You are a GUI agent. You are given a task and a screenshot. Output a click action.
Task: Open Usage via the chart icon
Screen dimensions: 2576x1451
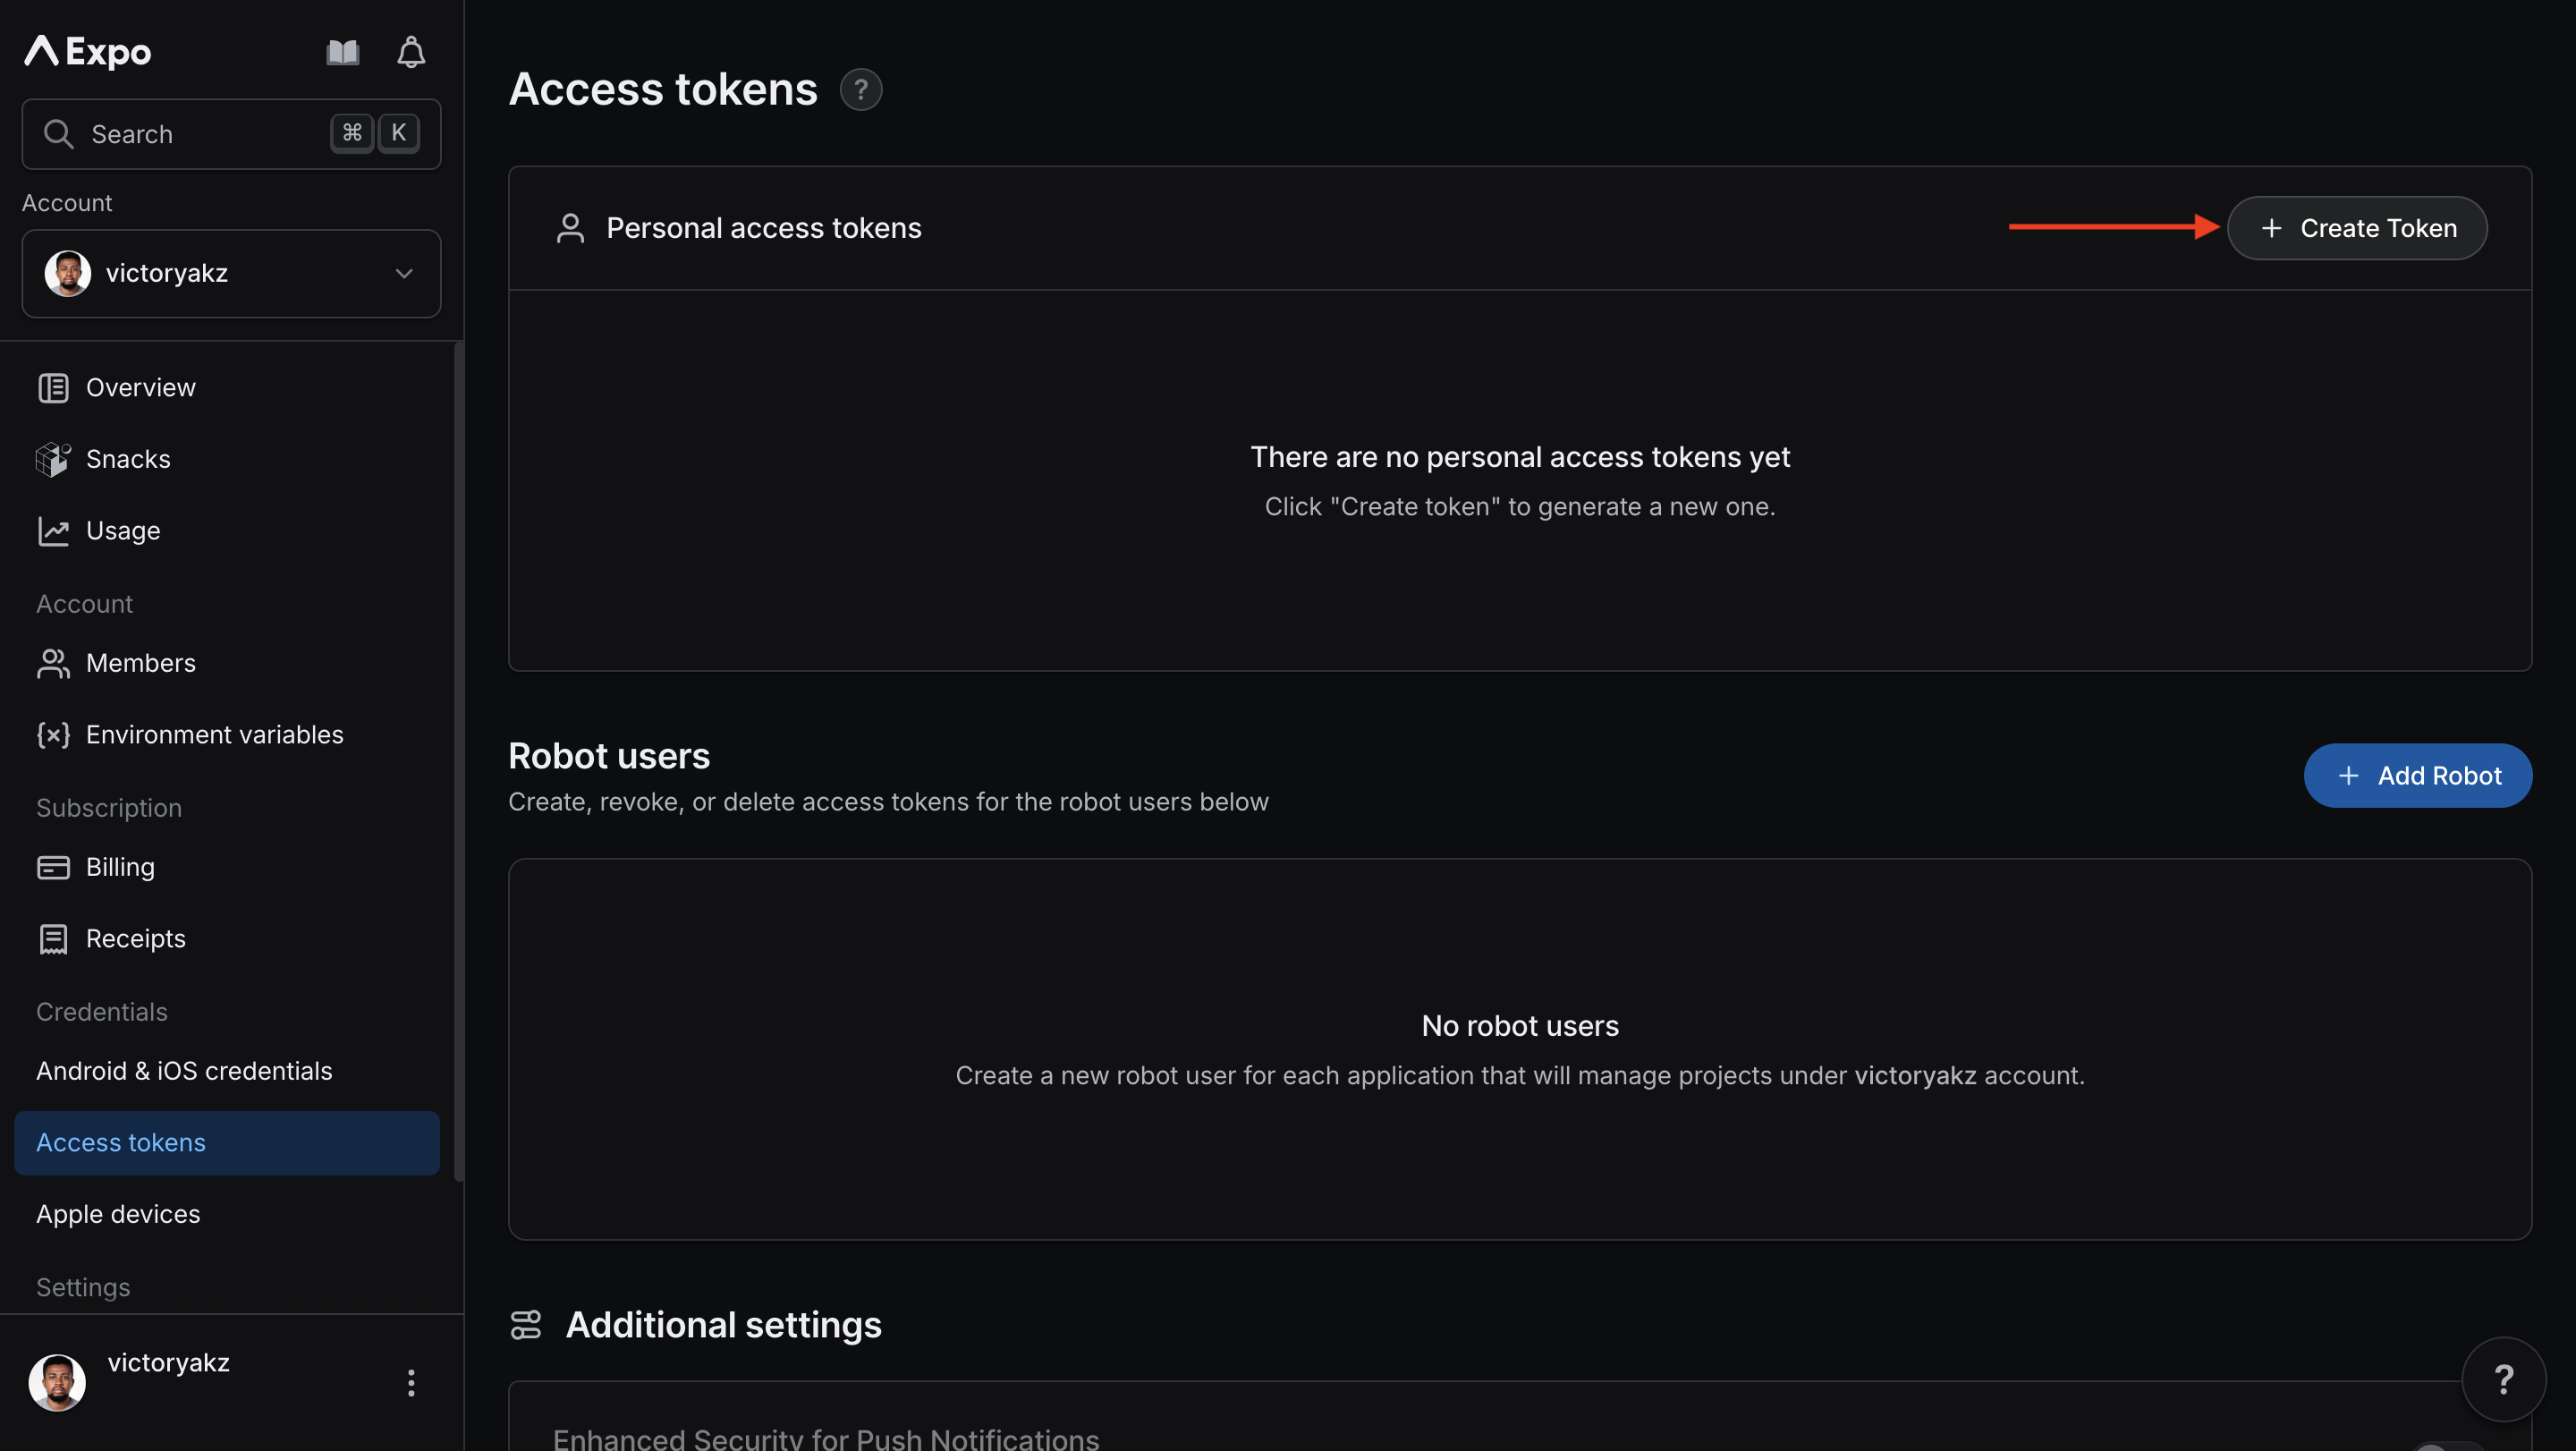click(x=54, y=531)
